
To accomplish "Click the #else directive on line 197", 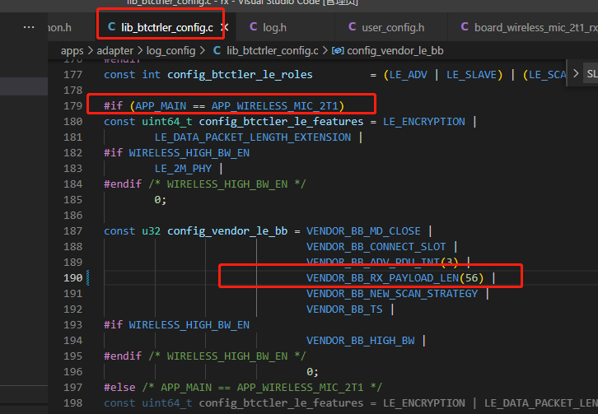I will (x=119, y=388).
